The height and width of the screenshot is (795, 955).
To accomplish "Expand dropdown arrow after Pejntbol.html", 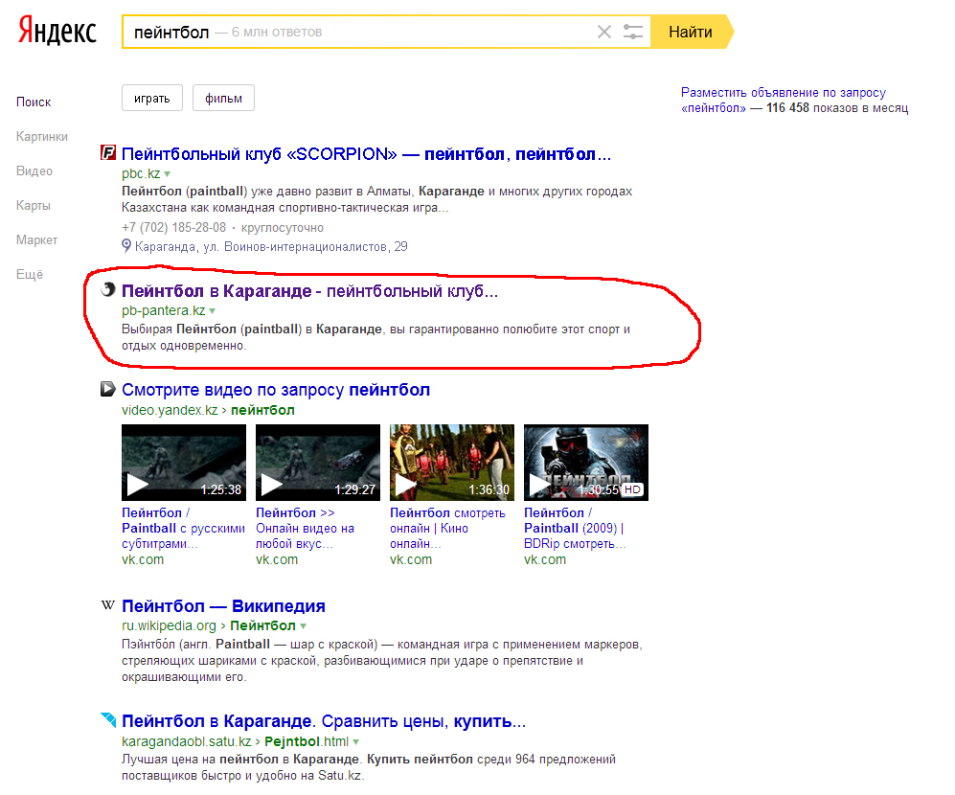I will (355, 742).
